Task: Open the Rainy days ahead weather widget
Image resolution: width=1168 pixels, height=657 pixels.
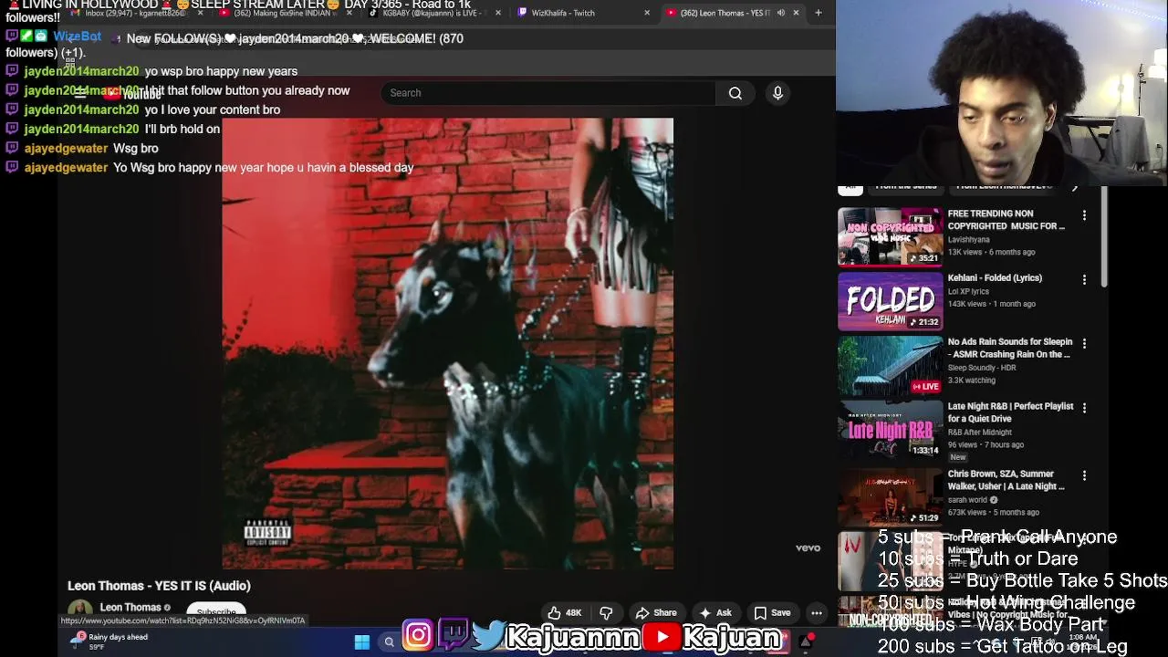Action: click(109, 641)
